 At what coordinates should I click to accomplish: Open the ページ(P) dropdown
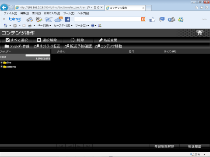(44, 26)
